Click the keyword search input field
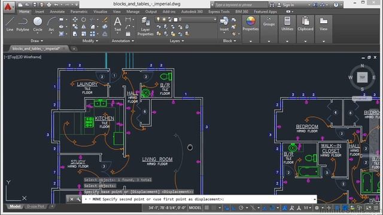 [x=241, y=5]
